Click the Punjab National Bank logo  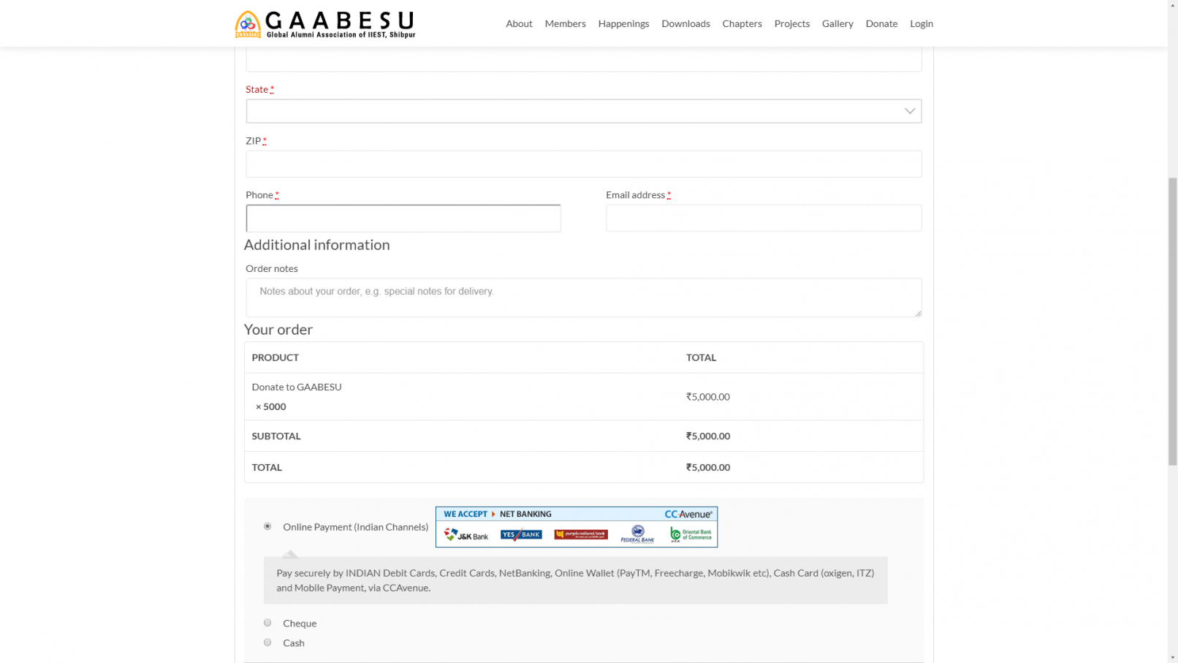[x=580, y=534]
